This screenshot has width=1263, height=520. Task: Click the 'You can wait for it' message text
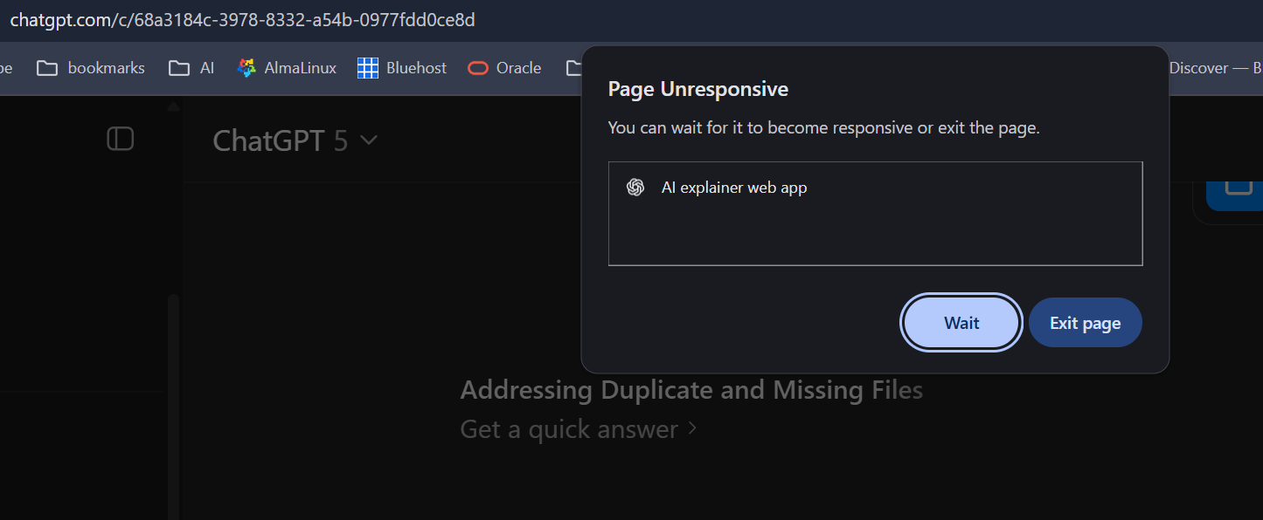[824, 127]
